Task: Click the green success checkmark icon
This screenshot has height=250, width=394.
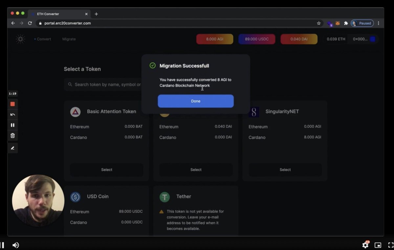Action: [x=152, y=66]
